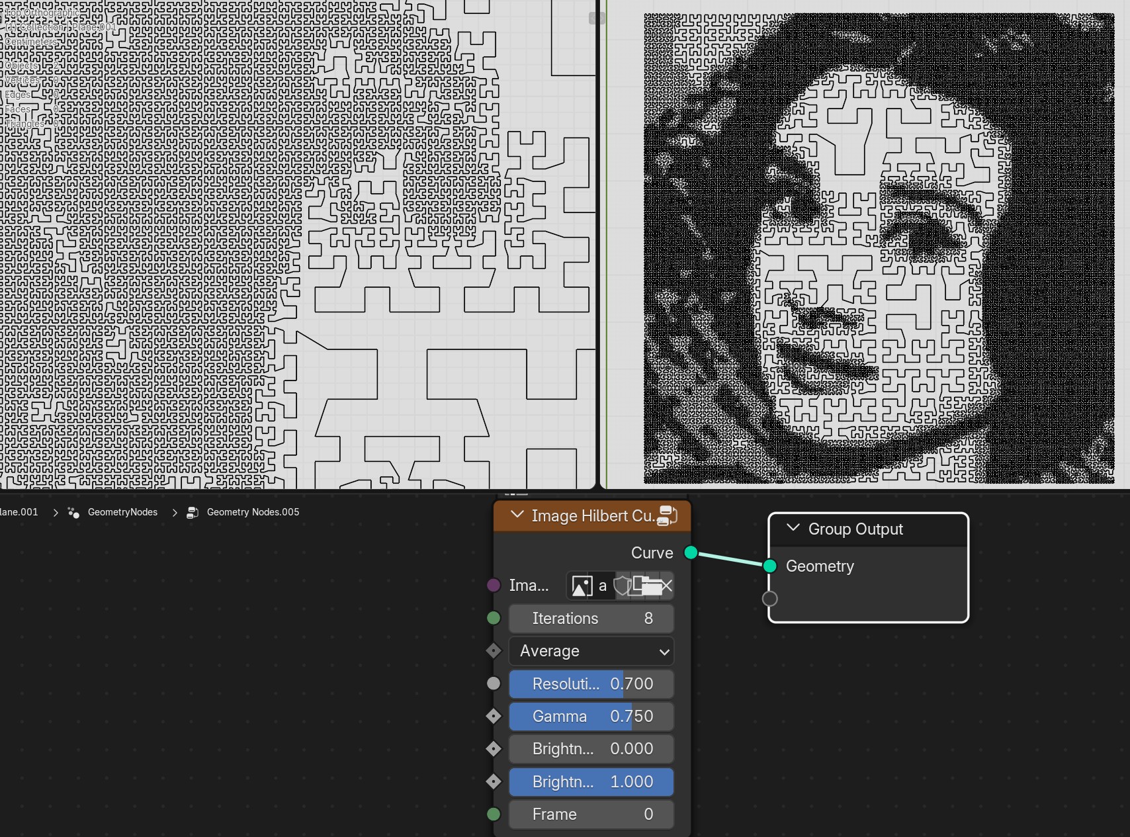Click the GeometryNodes modifier icon in breadcrumb
This screenshot has height=837, width=1130.
(x=73, y=512)
